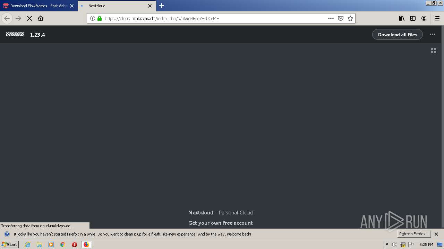Image resolution: width=444 pixels, height=249 pixels.
Task: Launch Chrome from taskbar
Action: pos(63,245)
